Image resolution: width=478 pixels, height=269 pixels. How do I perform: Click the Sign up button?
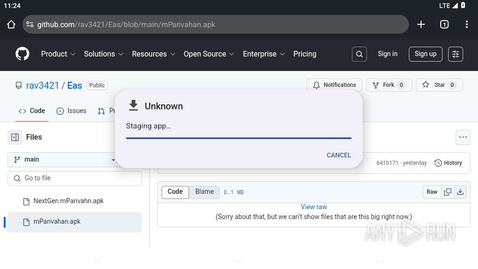(426, 54)
